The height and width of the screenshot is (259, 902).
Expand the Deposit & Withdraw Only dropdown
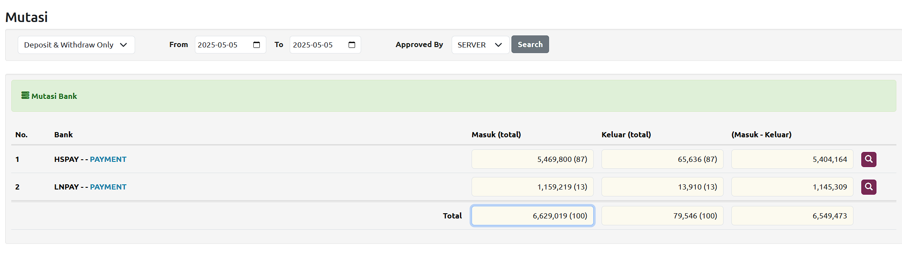[x=76, y=45]
